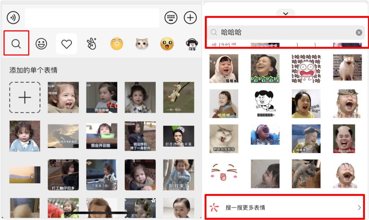Select the 钱没挣到 挣了一身肥肉 sticker
369x220 pixels.
140,136
